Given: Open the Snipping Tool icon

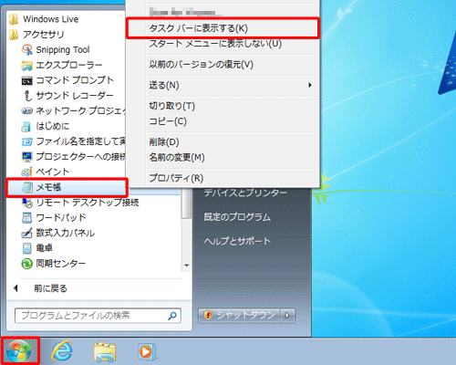Looking at the screenshot, I should [27, 49].
